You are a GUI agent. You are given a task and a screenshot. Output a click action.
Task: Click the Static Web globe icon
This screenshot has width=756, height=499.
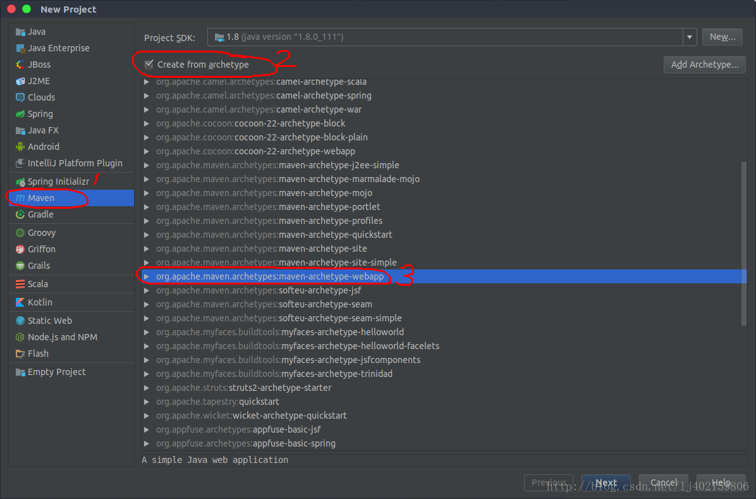tap(20, 321)
